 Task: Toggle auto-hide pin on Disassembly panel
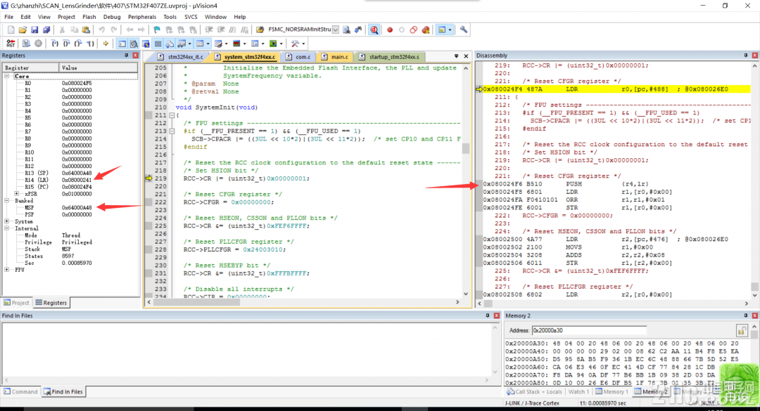tap(746, 56)
